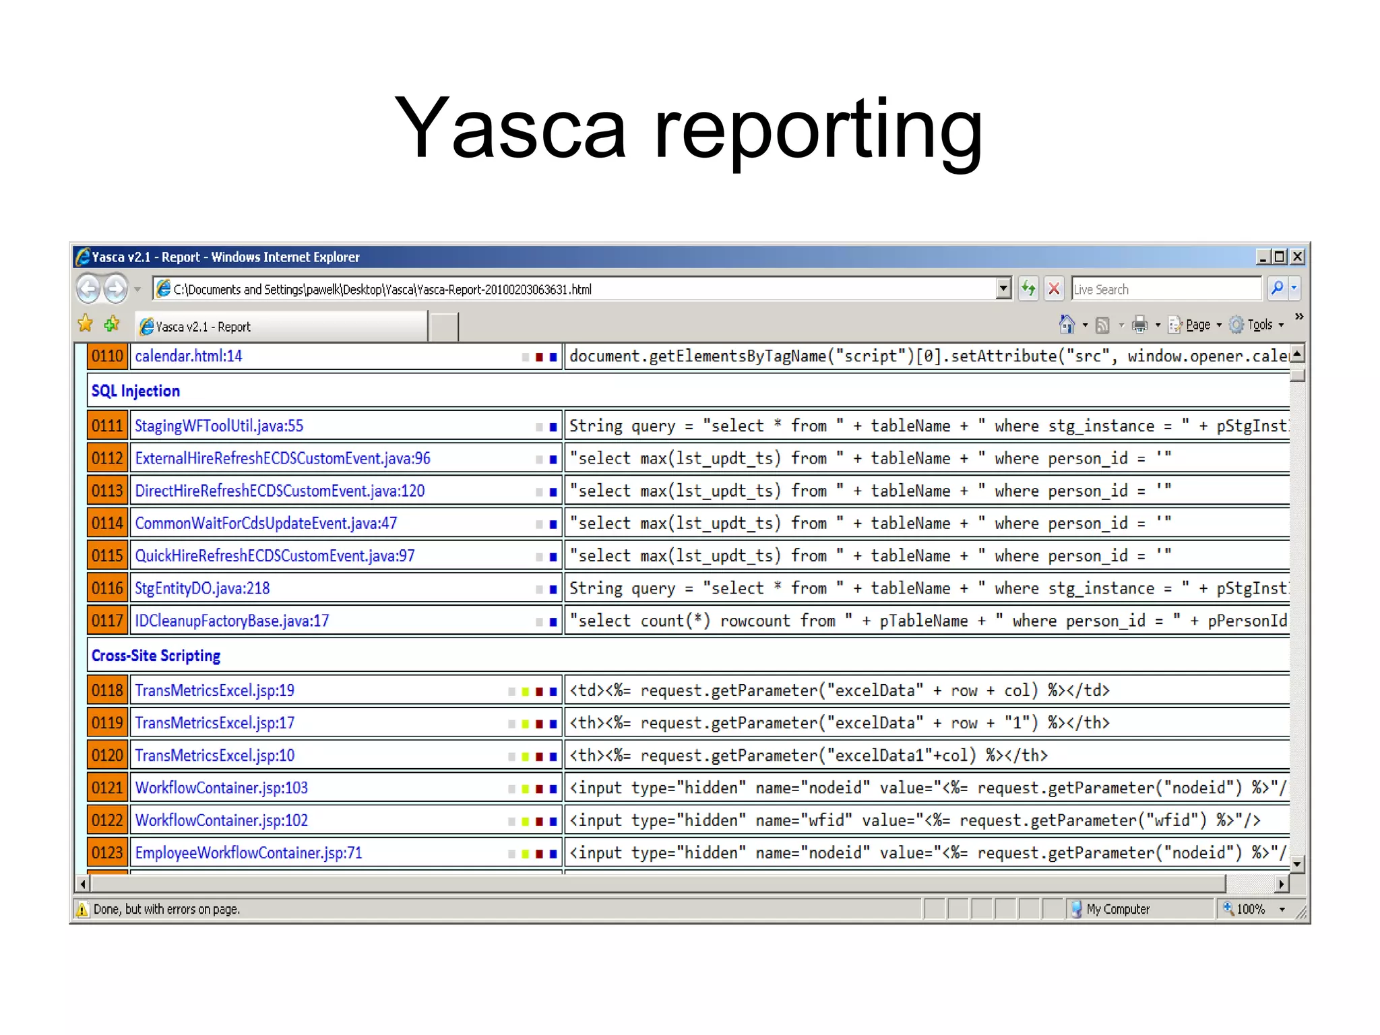Click the vertical scrollbar down arrow

[1297, 864]
